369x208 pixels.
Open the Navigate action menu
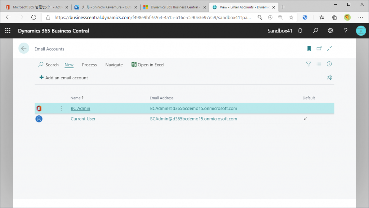click(x=114, y=65)
